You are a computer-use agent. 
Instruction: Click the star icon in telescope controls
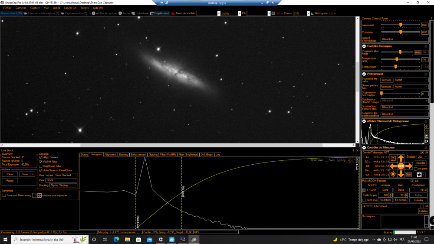click(419, 174)
